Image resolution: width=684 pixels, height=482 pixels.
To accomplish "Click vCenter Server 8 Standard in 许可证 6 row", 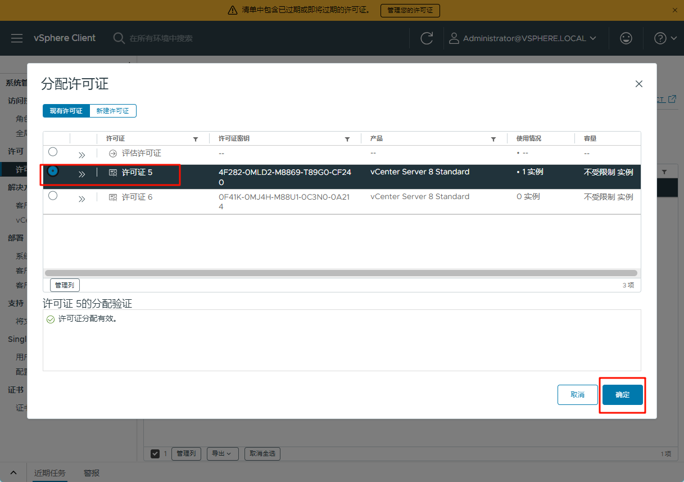I will (x=420, y=196).
